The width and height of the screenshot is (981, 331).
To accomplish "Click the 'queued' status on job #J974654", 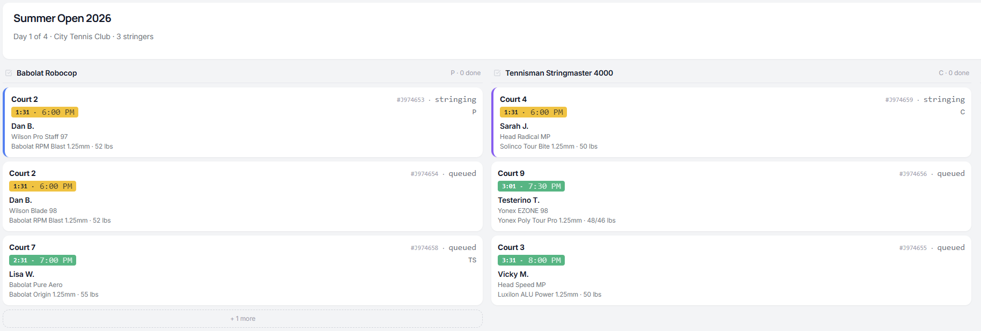I will click(x=462, y=173).
